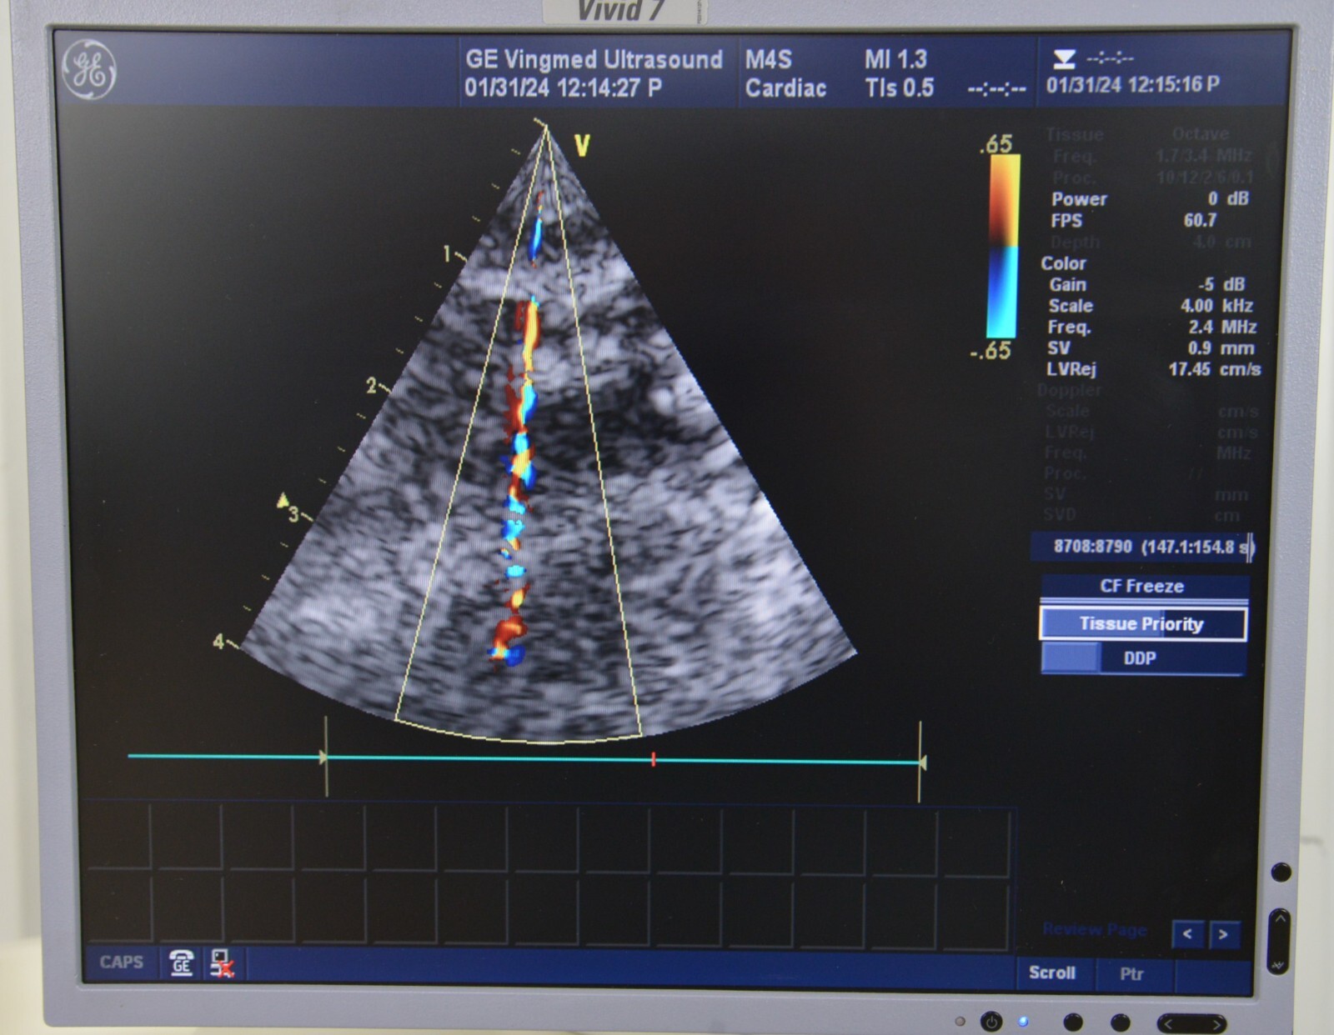Viewport: 1334px width, 1035px height.
Task: Click the yellow V probe orientation marker
Action: tap(582, 147)
